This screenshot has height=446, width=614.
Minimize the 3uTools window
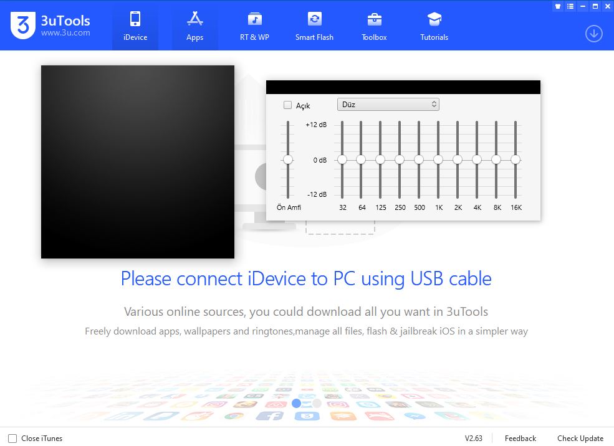tap(583, 6)
